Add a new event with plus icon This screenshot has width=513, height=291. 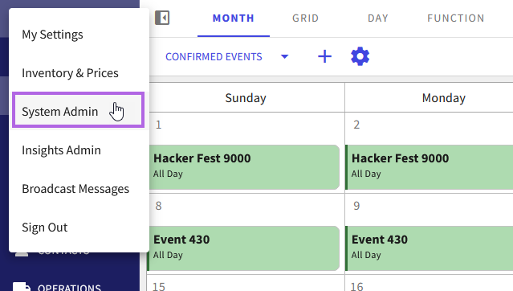click(324, 56)
